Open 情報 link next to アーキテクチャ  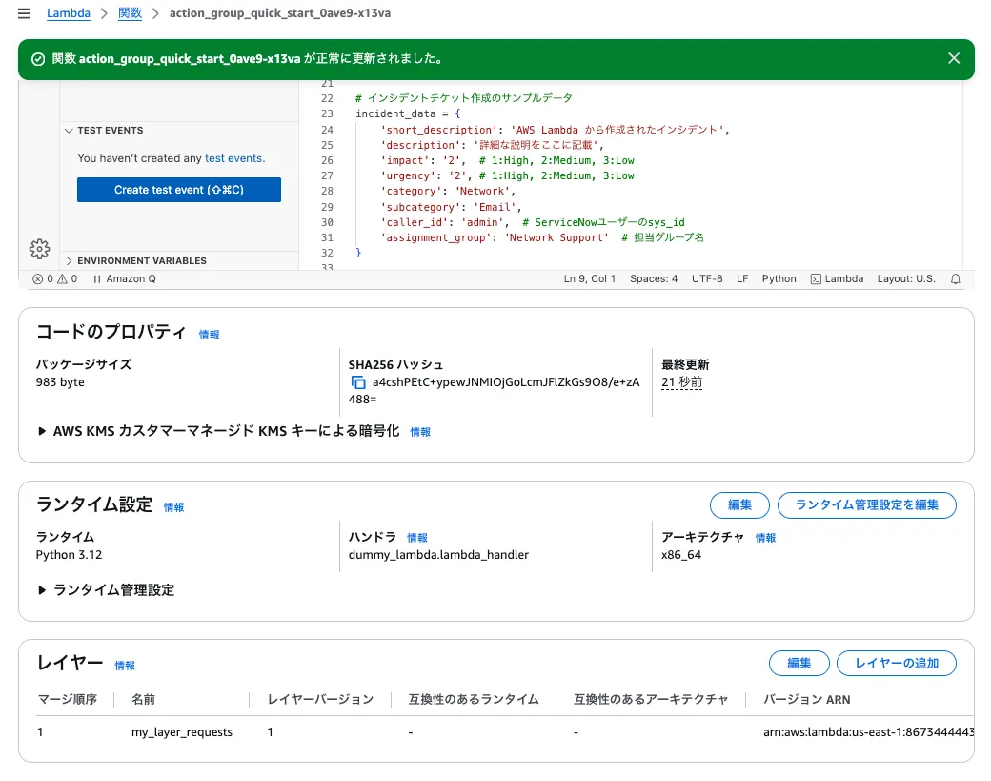coord(765,538)
